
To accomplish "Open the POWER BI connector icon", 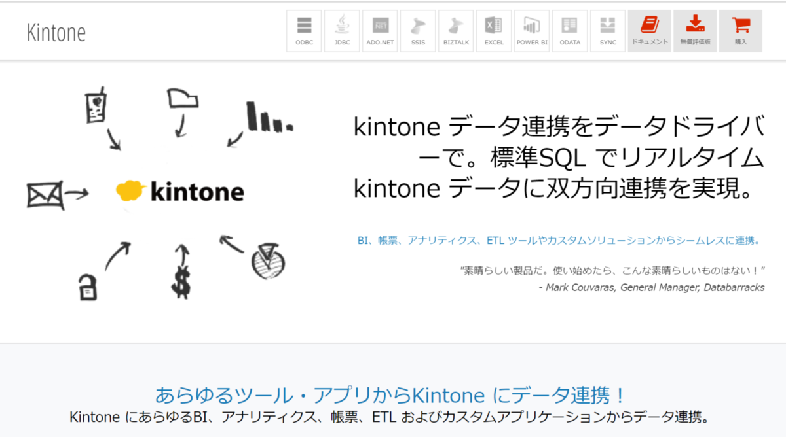I will click(x=531, y=30).
